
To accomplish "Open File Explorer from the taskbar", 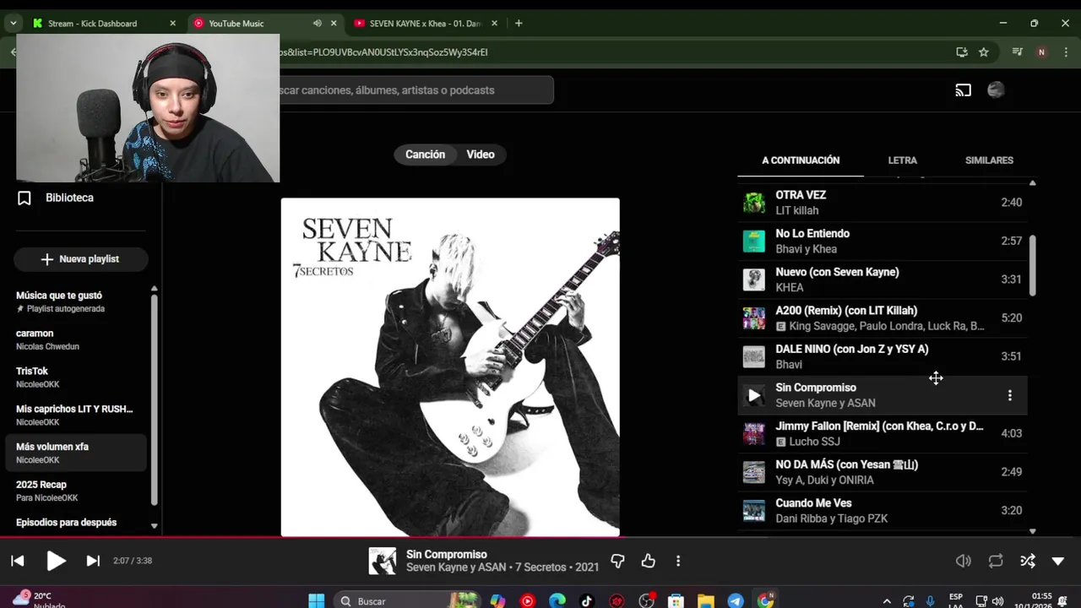I will 706,601.
